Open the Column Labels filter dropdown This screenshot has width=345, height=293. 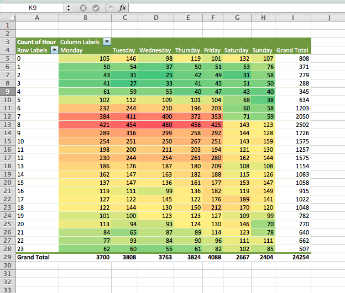(107, 42)
